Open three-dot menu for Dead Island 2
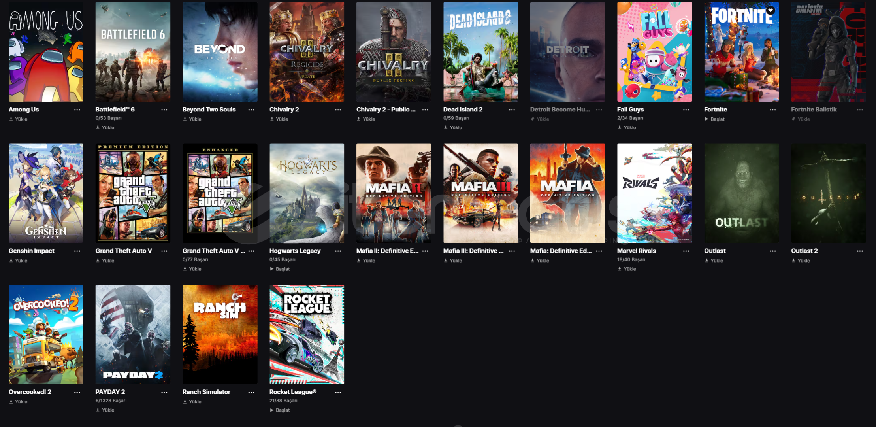Viewport: 876px width, 427px height. tap(512, 110)
